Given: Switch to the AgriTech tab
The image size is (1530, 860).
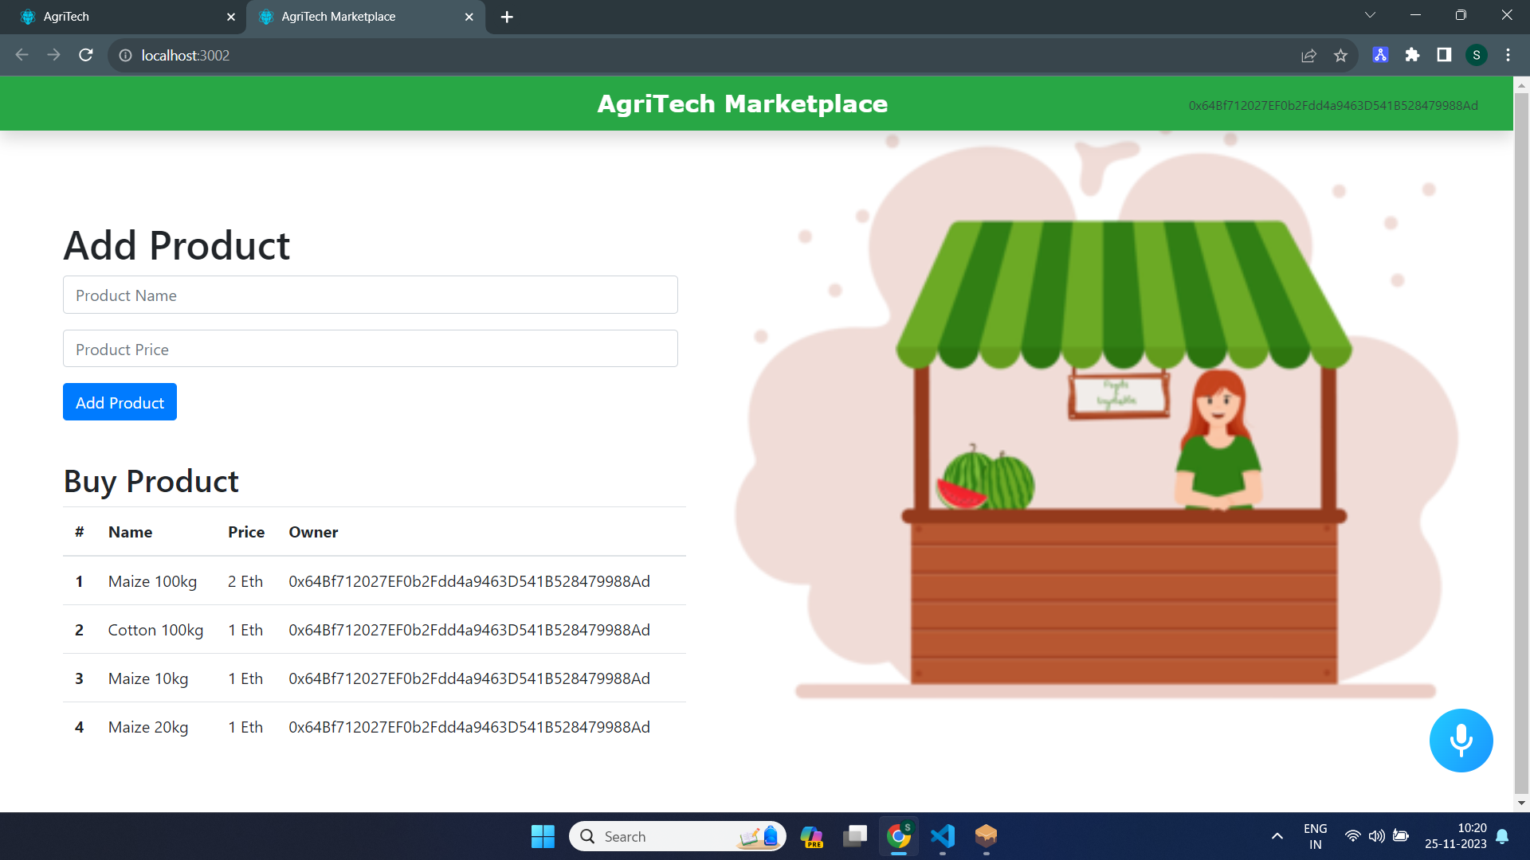Looking at the screenshot, I should click(x=120, y=17).
